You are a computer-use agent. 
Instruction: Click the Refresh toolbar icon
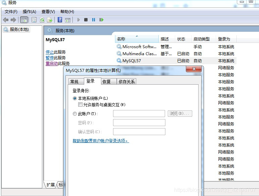(x=42, y=20)
